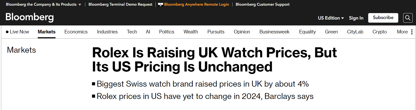This screenshot has height=110, width=416.
Task: Open the AI section
Action: tap(148, 32)
